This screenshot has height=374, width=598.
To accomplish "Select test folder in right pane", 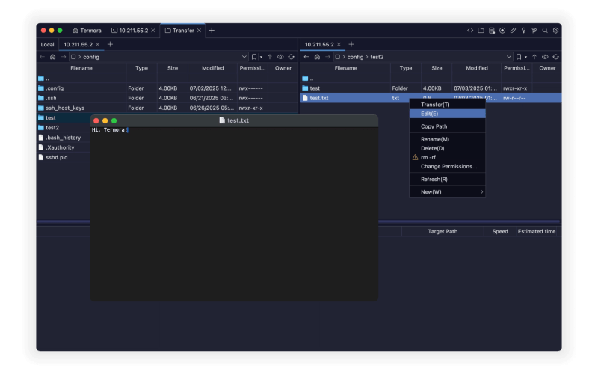I will (431, 88).
